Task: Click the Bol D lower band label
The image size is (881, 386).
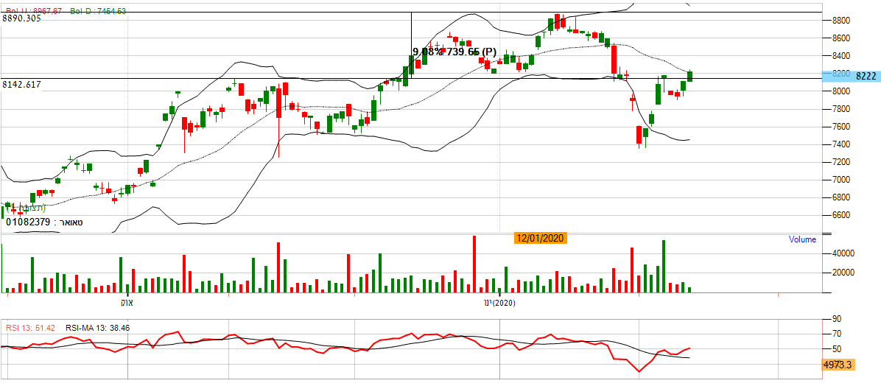Action: click(98, 11)
